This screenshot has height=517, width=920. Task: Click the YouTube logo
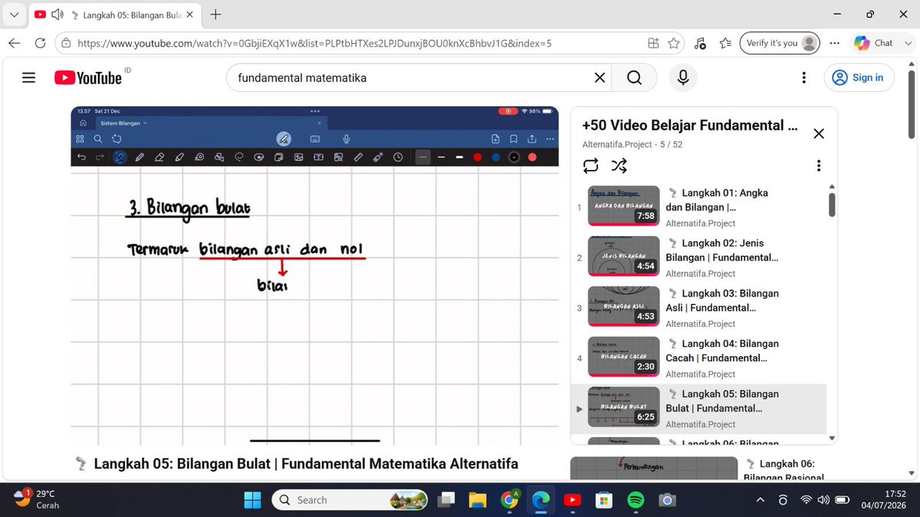pos(89,77)
